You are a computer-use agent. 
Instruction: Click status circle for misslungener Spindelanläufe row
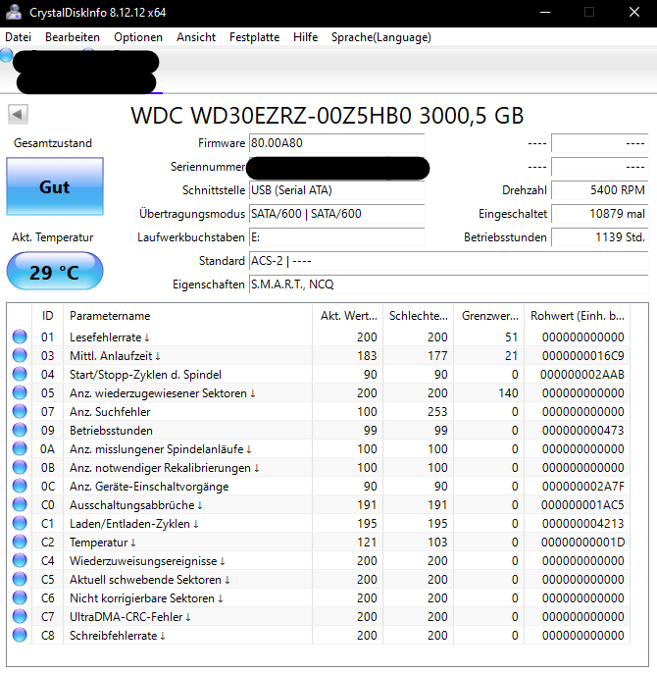[20, 449]
